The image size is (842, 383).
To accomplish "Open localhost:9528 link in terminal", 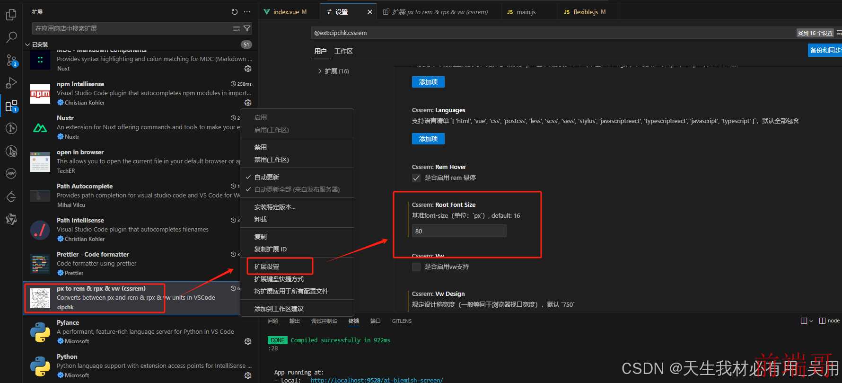I will 377,380.
